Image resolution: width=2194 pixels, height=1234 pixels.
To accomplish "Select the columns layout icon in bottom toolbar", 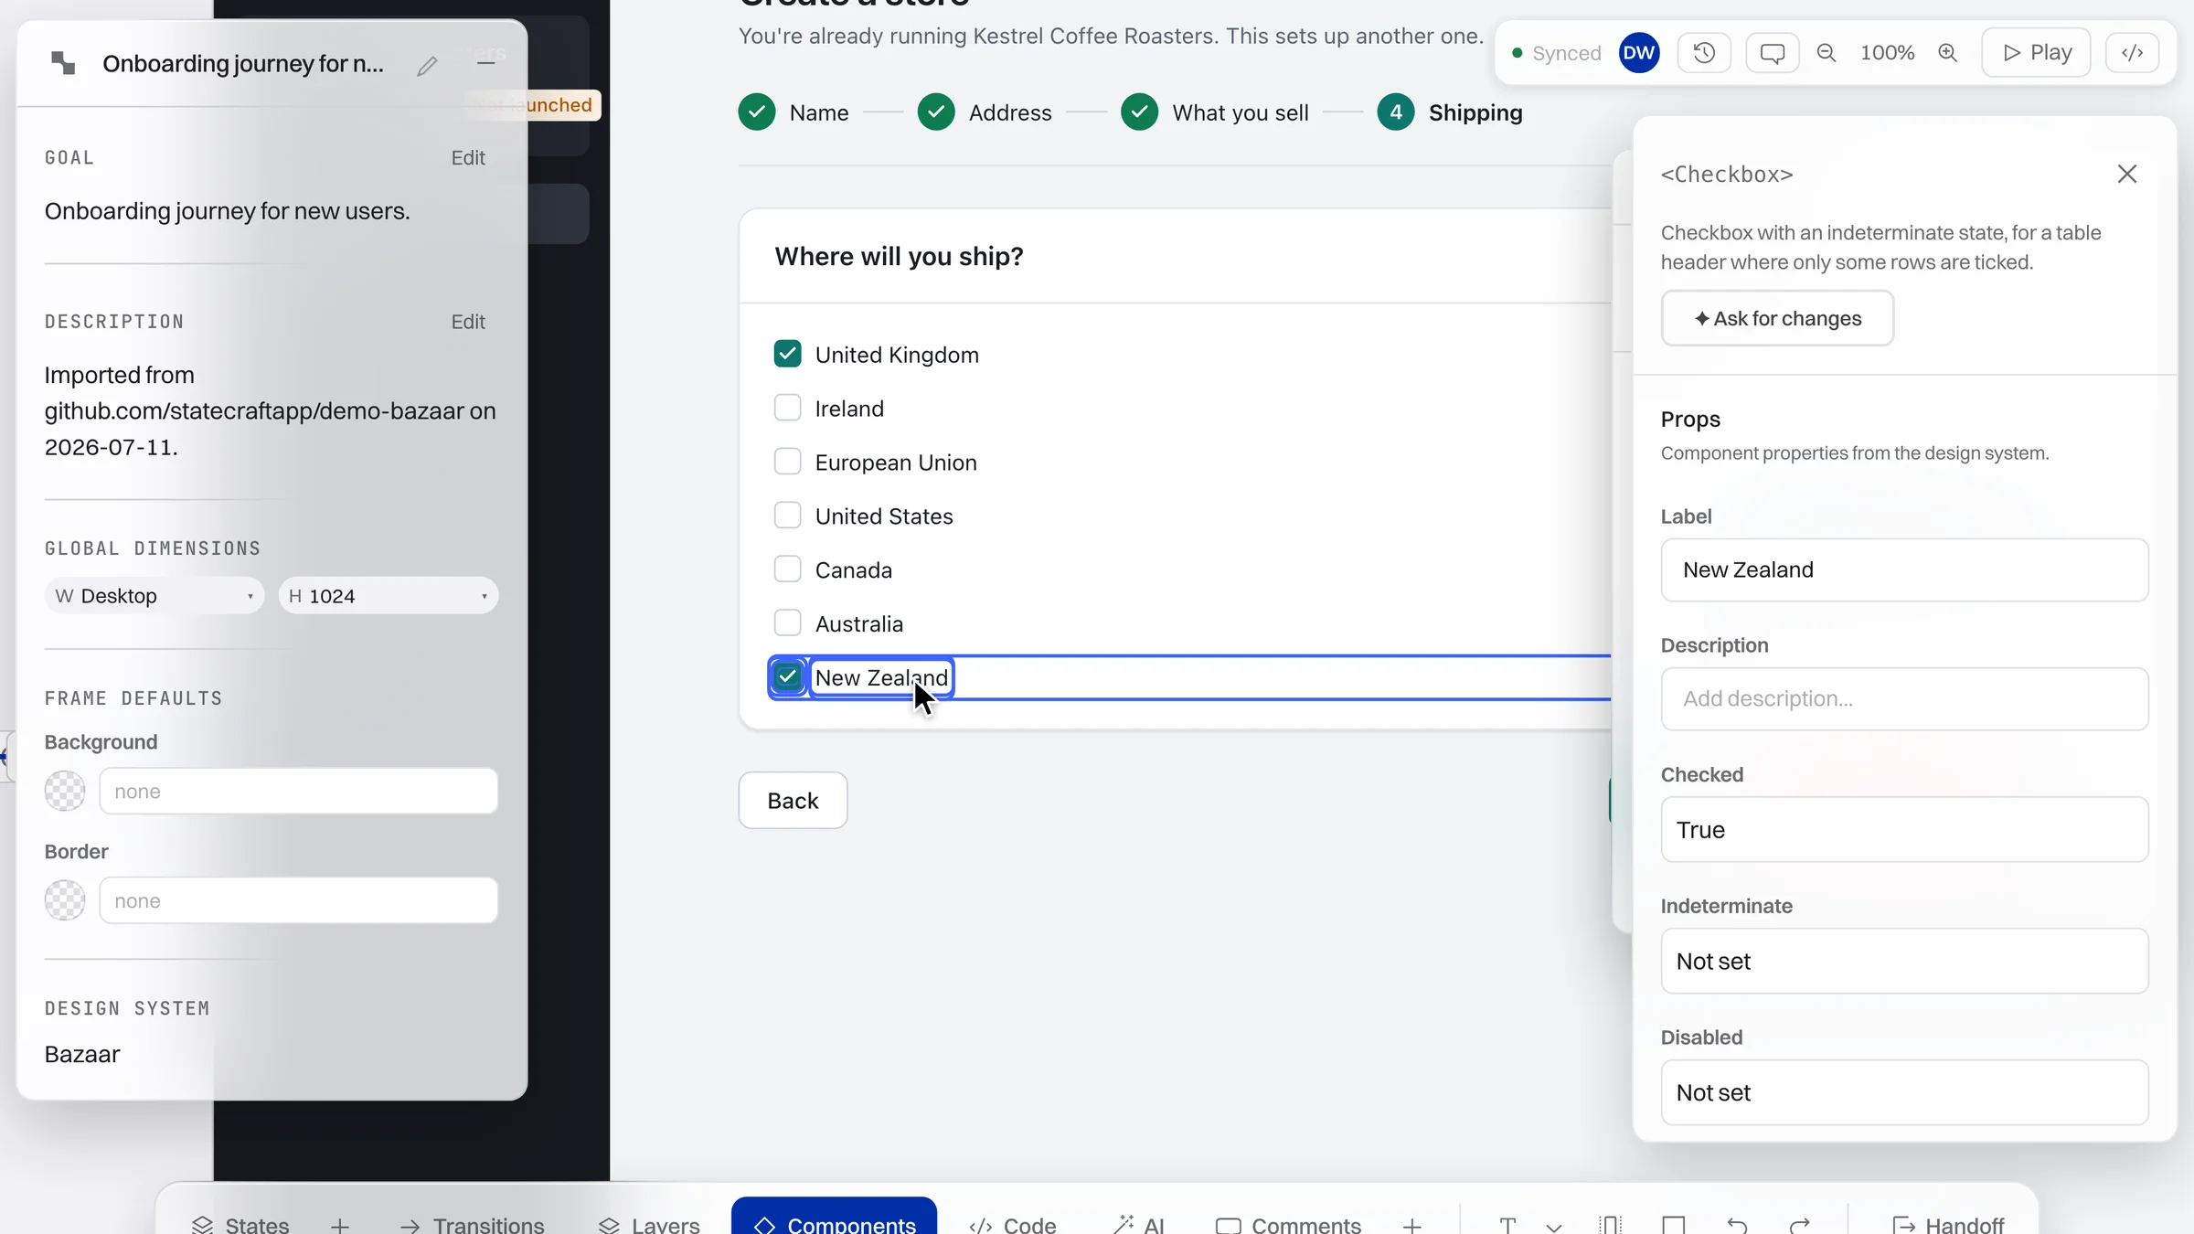I will pyautogui.click(x=1610, y=1225).
